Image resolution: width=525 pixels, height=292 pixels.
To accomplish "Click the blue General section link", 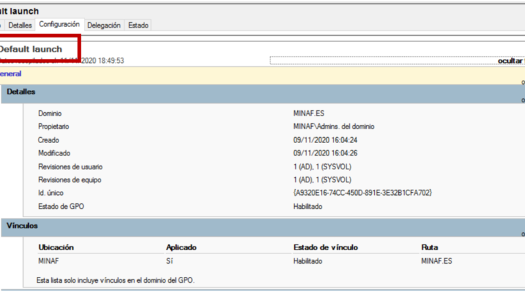I will click(10, 73).
